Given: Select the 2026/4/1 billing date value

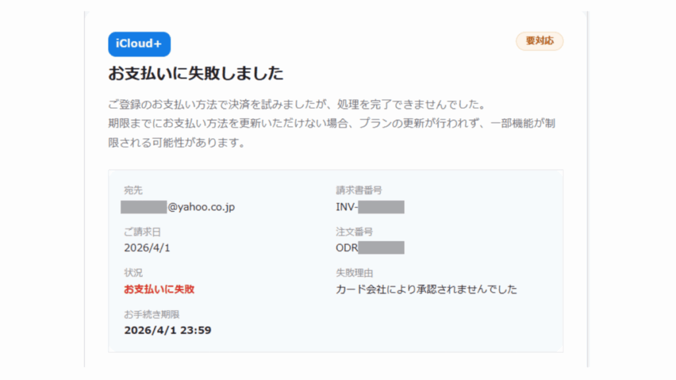Looking at the screenshot, I should click(x=142, y=248).
